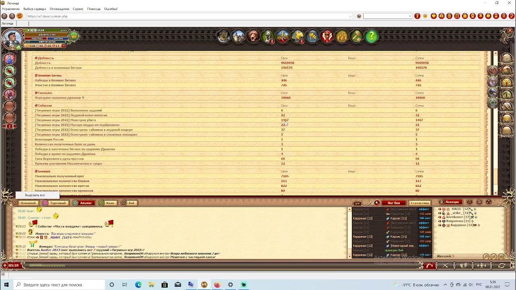Open the 'друзья' friends orb
516x290 pixels.
click(507, 131)
